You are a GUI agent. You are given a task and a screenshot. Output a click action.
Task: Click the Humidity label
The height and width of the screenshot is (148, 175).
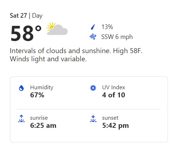pos(42,87)
